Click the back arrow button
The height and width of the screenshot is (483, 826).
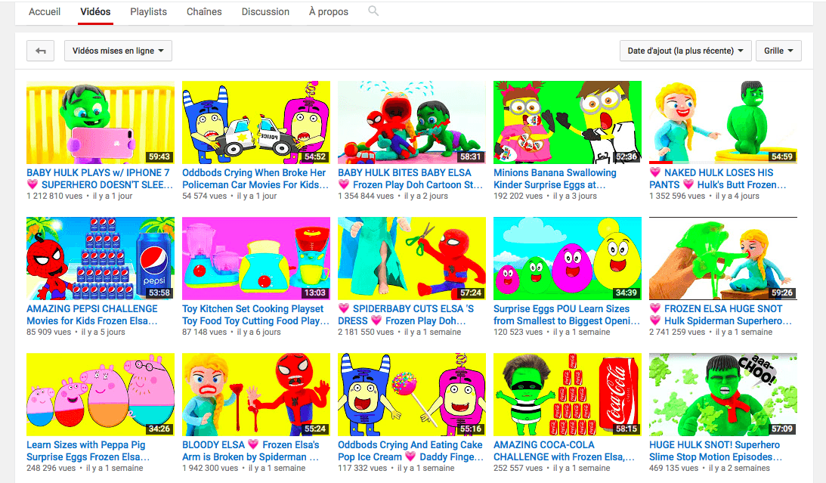41,51
